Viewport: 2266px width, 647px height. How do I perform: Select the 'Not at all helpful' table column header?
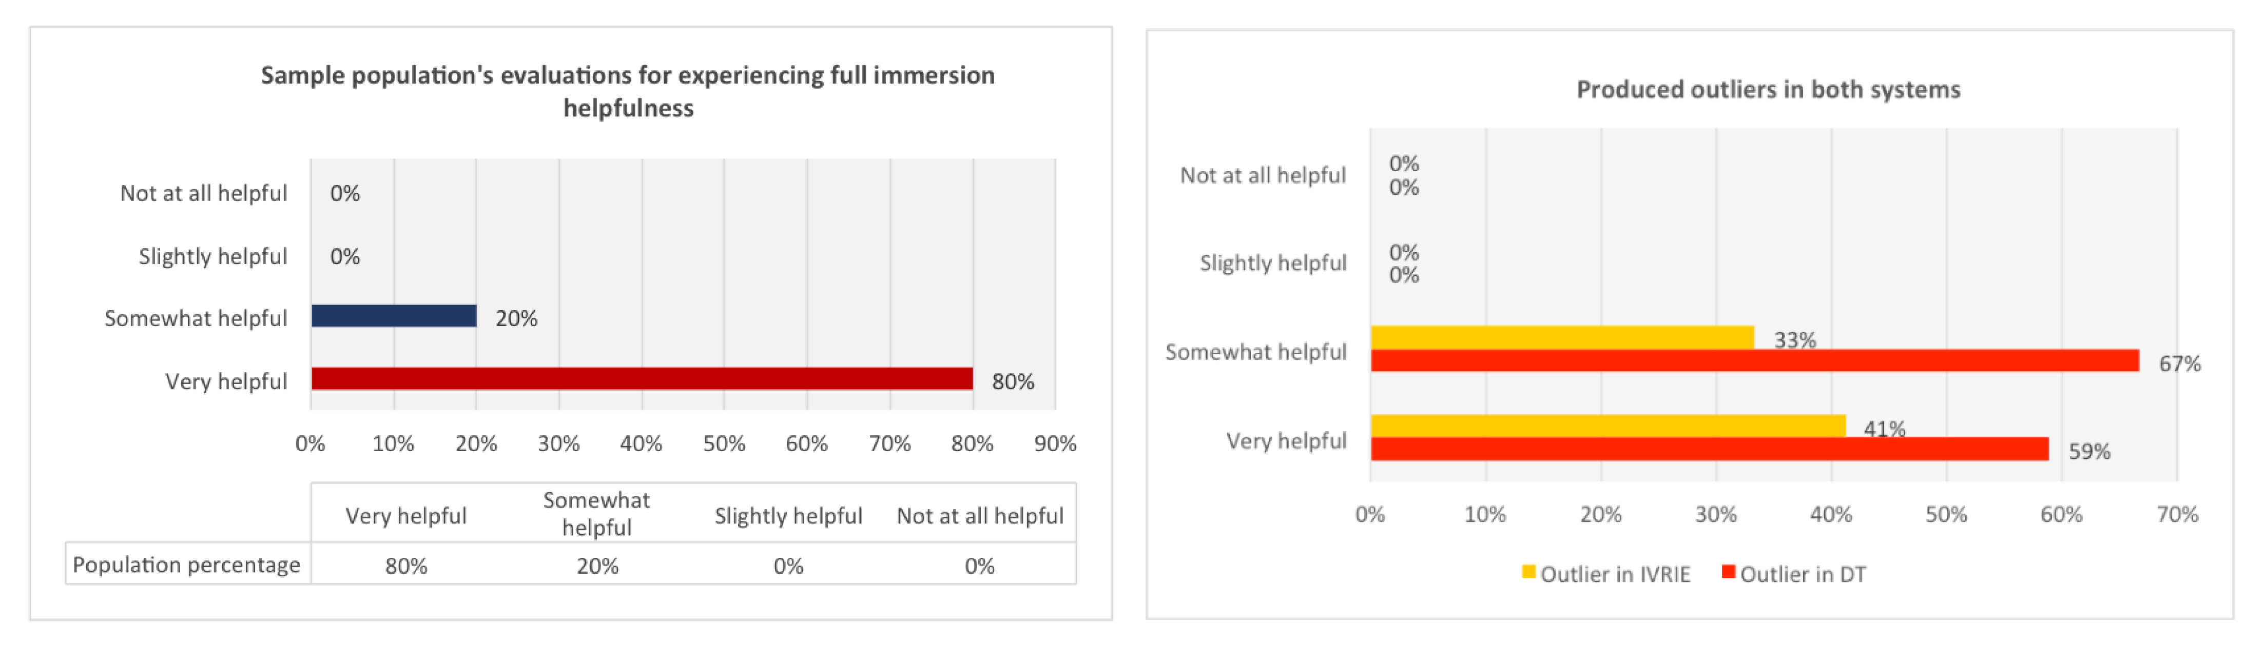979,516
